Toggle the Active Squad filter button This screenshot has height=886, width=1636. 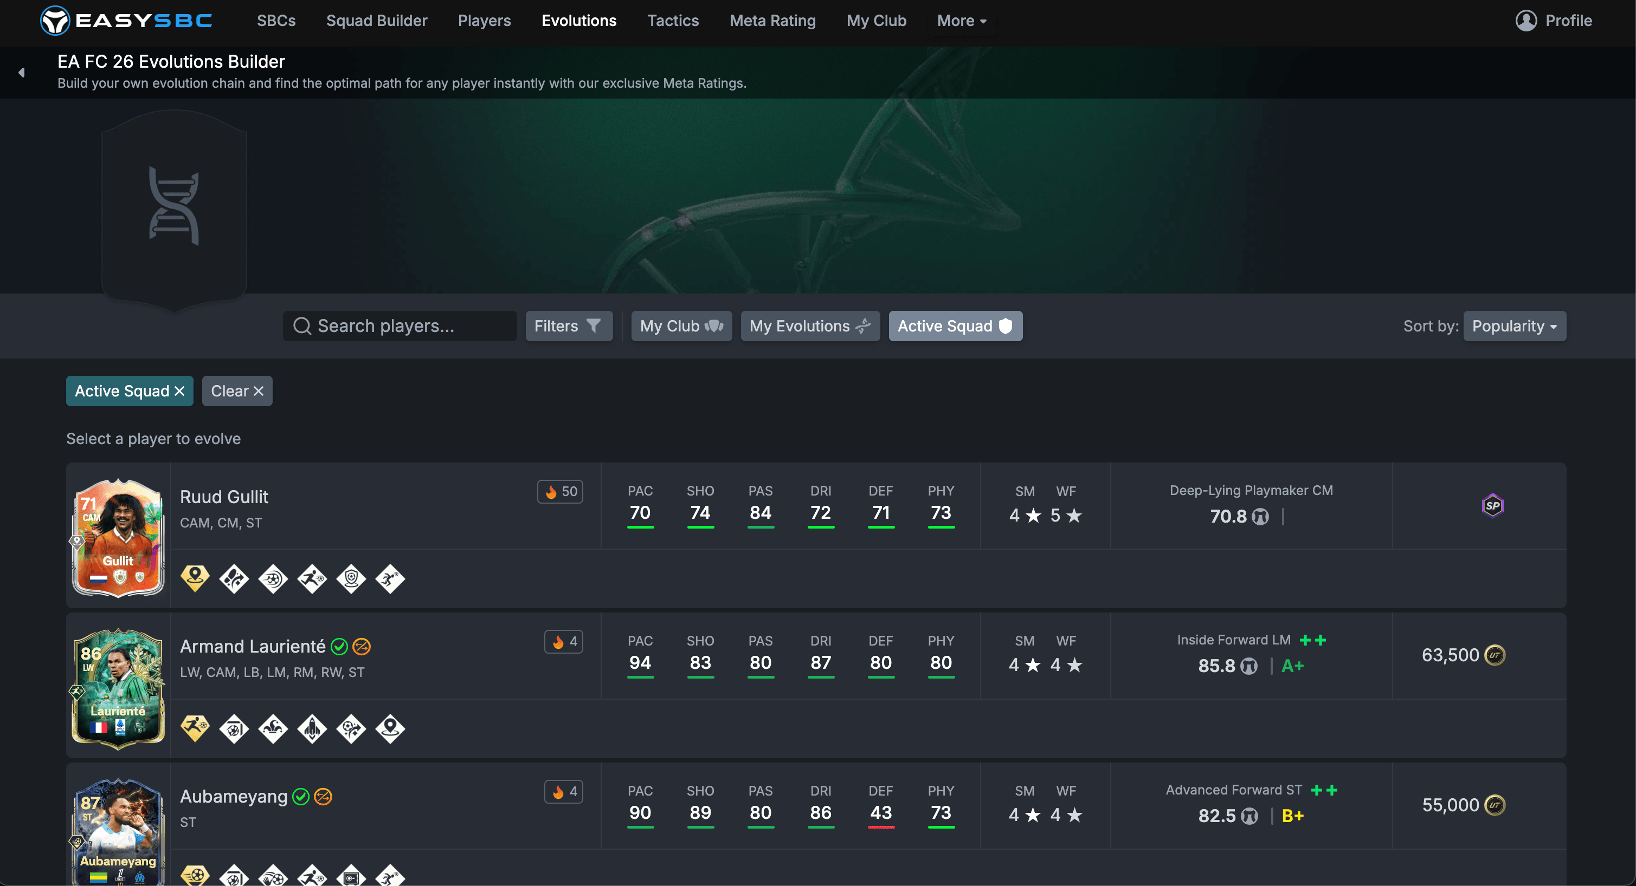[x=955, y=325]
